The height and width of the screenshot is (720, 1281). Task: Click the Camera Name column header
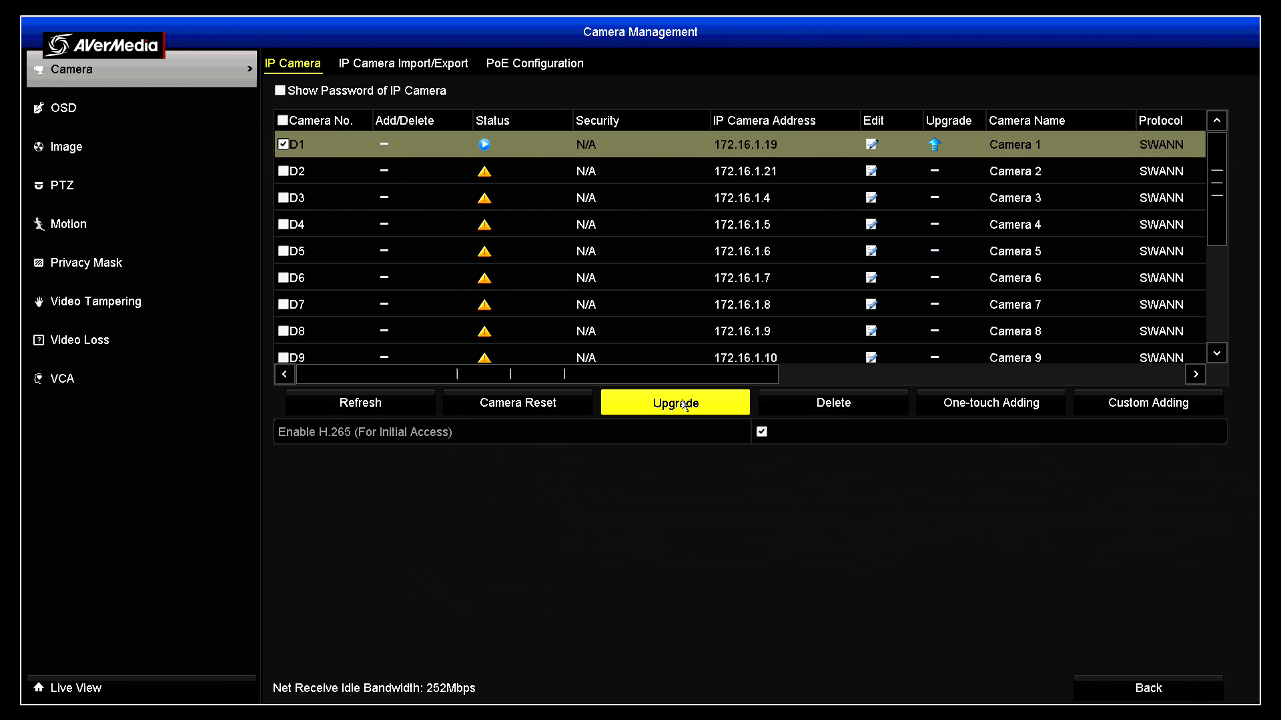[1060, 121]
